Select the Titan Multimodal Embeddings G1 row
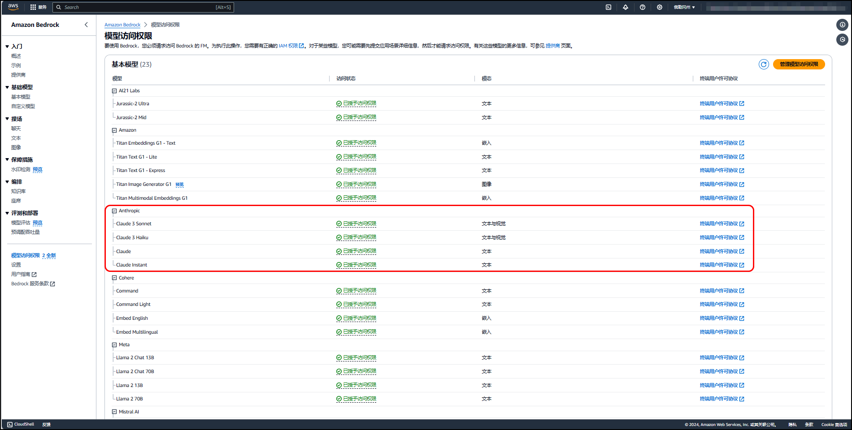 click(468, 198)
